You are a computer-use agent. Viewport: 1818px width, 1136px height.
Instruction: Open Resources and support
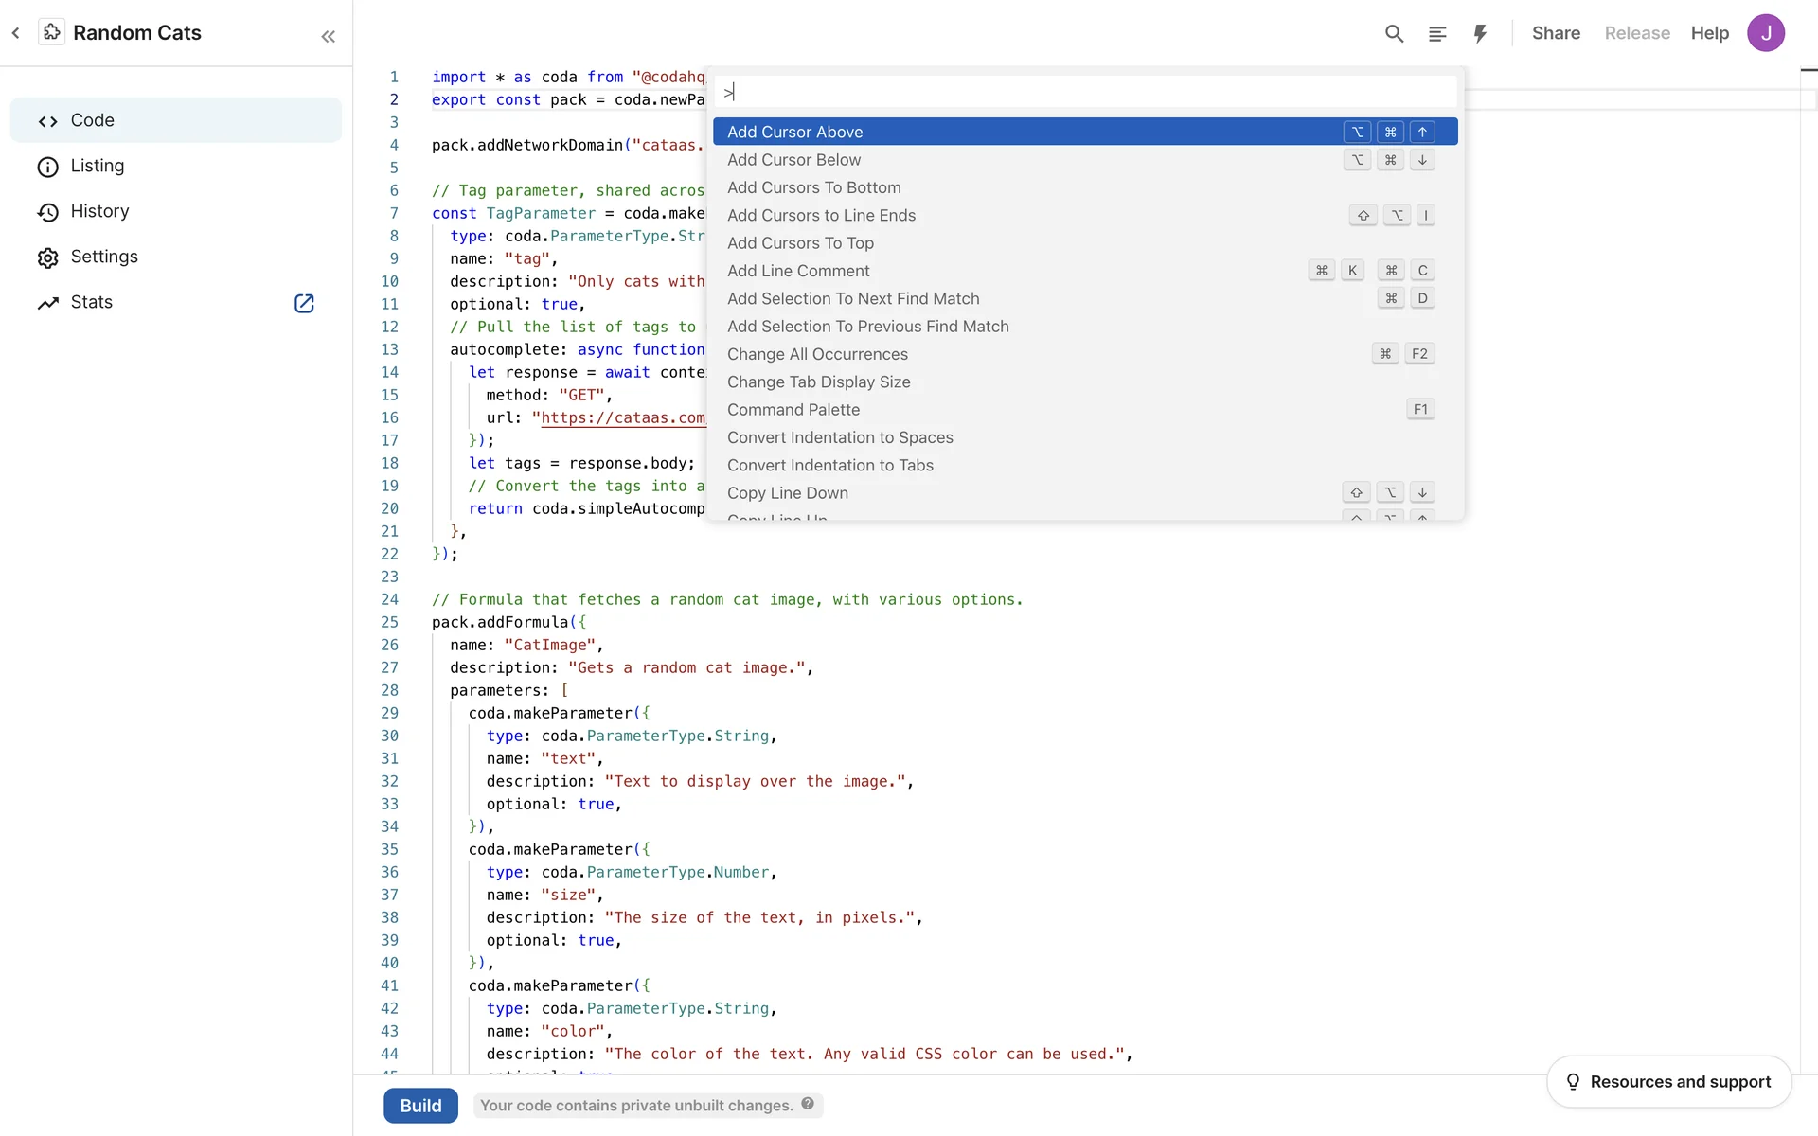[1668, 1081]
